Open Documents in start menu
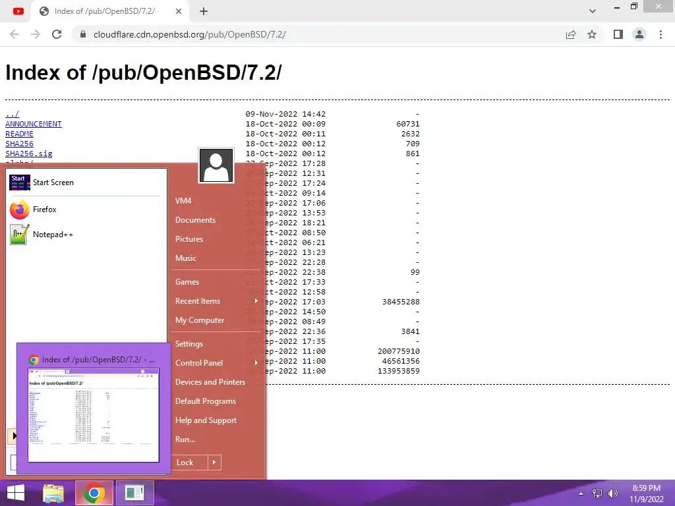Screen dimensions: 675x506 (195, 220)
